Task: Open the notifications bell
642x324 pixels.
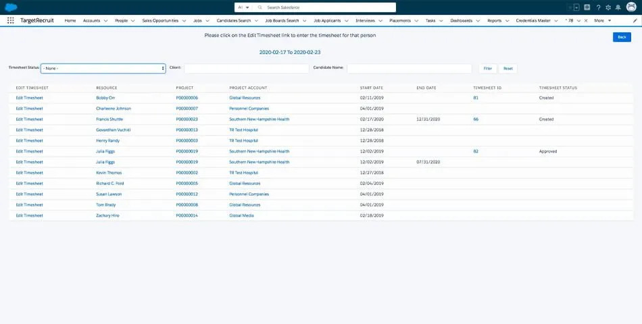Action: (618, 7)
